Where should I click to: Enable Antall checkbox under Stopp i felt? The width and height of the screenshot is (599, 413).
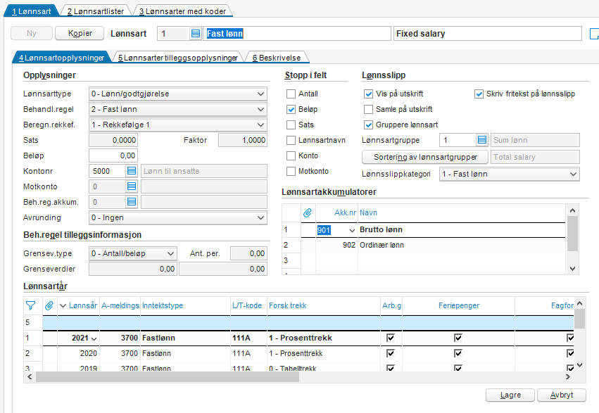pos(291,94)
